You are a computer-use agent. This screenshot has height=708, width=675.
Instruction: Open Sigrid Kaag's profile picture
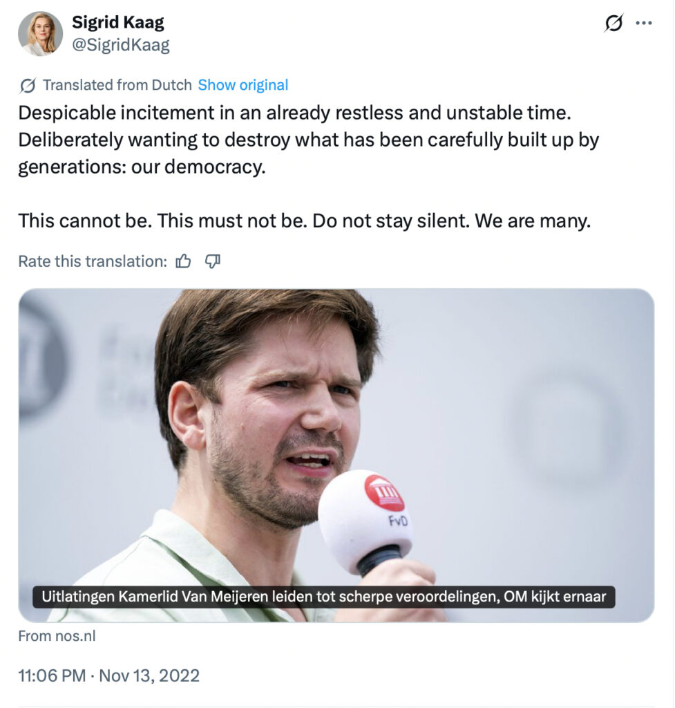tap(40, 34)
